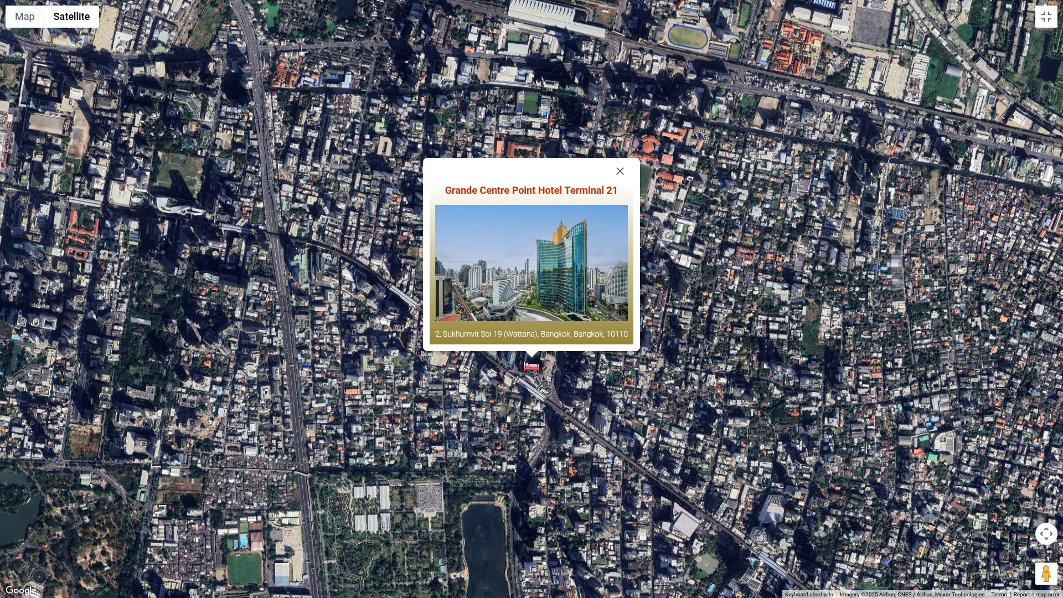The height and width of the screenshot is (598, 1063).
Task: Open the hotel photo thumbnail
Action: tap(531, 263)
